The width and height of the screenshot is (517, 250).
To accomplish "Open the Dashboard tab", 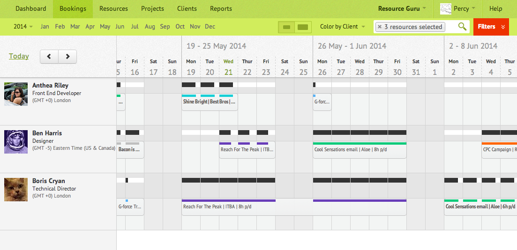I will pos(30,9).
